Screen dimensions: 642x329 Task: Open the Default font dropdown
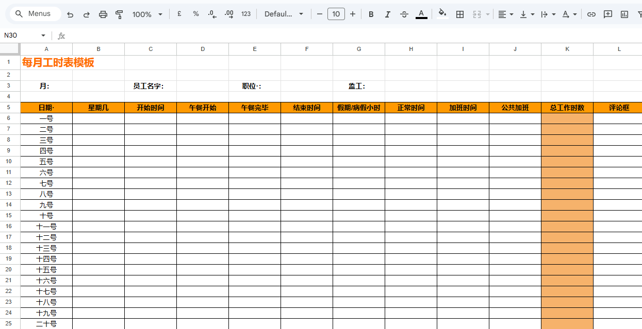tap(284, 14)
